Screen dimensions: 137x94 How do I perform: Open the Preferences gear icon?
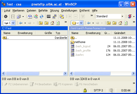click(6, 16)
